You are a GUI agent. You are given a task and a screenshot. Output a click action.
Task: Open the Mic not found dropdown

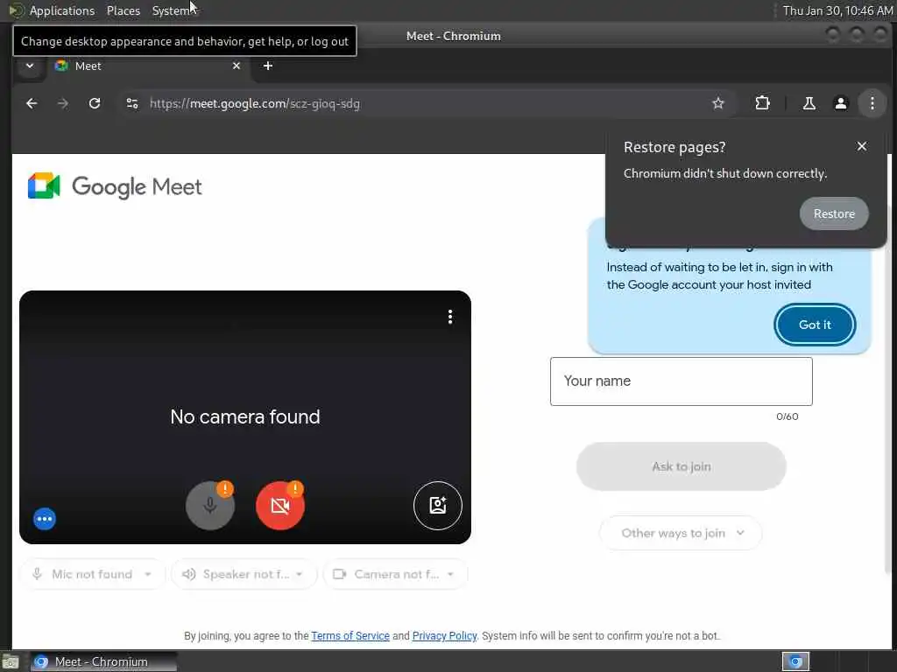pyautogui.click(x=93, y=574)
